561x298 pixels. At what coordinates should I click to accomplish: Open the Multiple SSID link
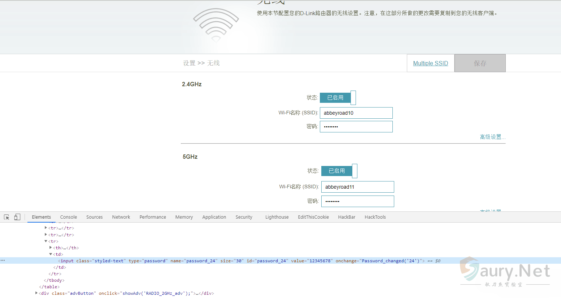click(430, 63)
